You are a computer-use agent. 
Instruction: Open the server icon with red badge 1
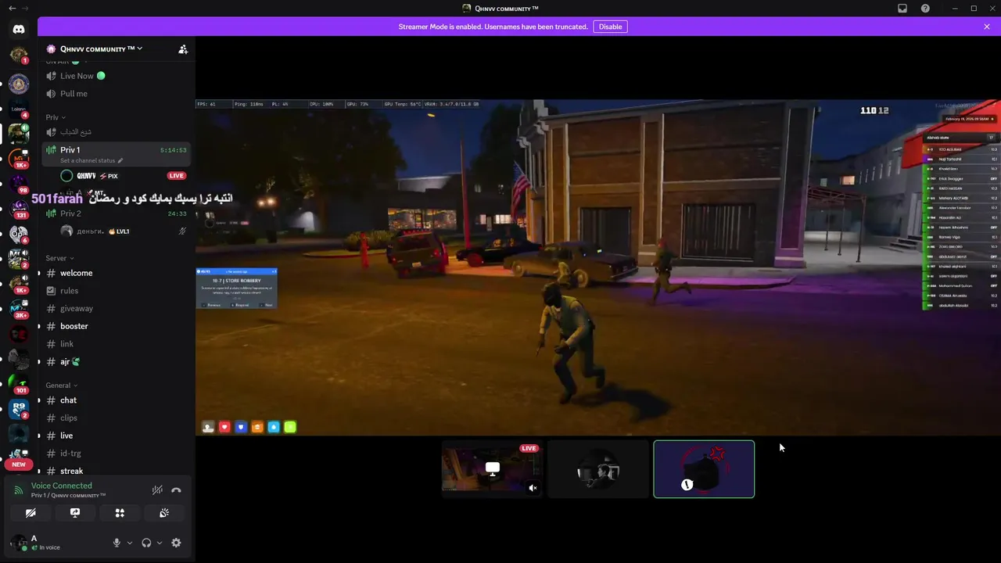click(x=19, y=56)
